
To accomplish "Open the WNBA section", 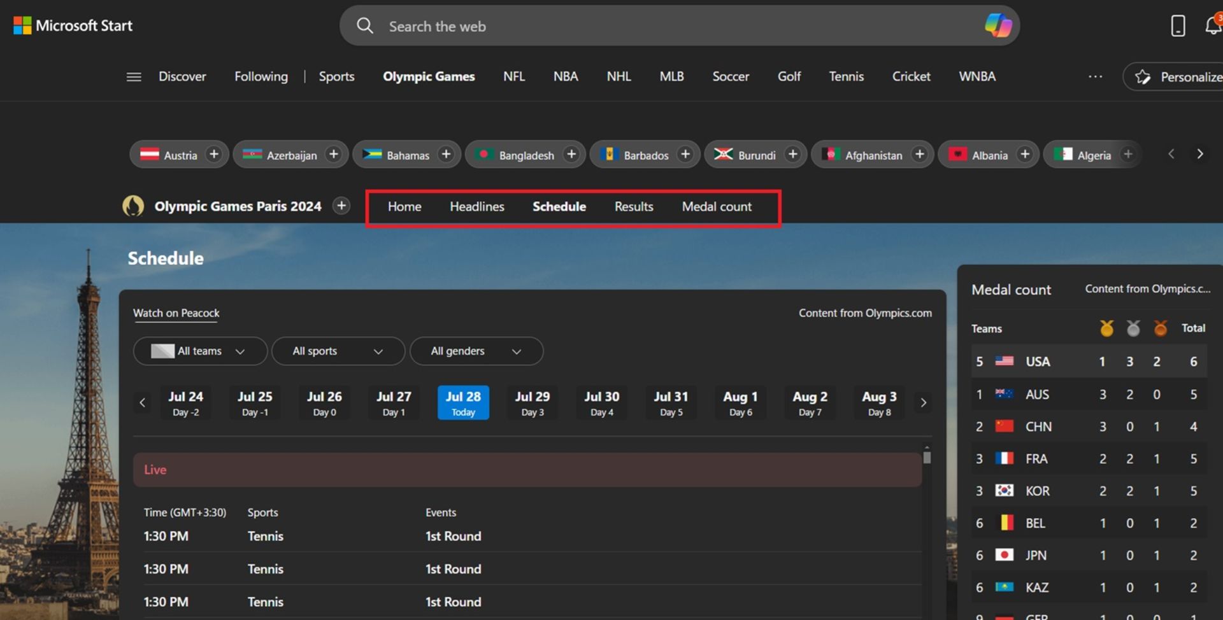I will (977, 76).
